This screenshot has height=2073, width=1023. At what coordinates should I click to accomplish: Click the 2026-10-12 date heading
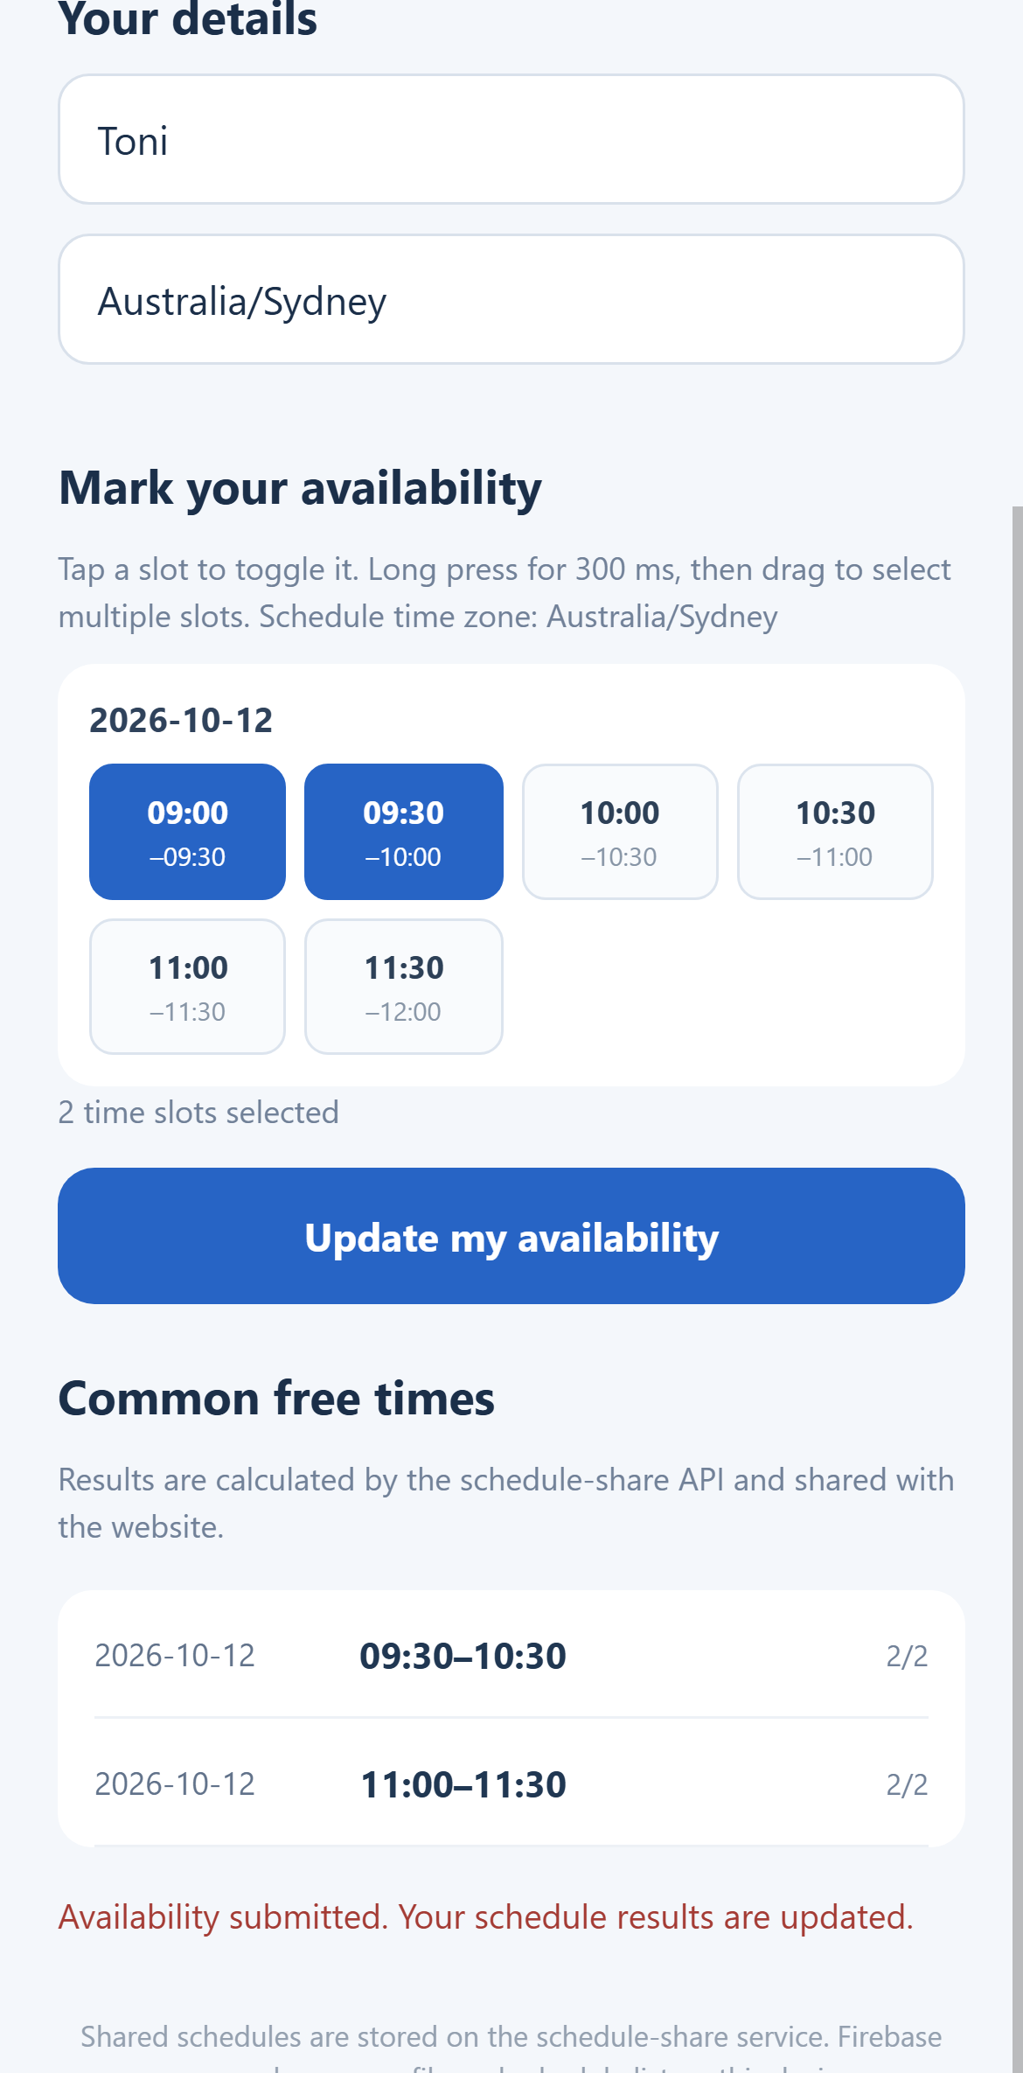[181, 721]
